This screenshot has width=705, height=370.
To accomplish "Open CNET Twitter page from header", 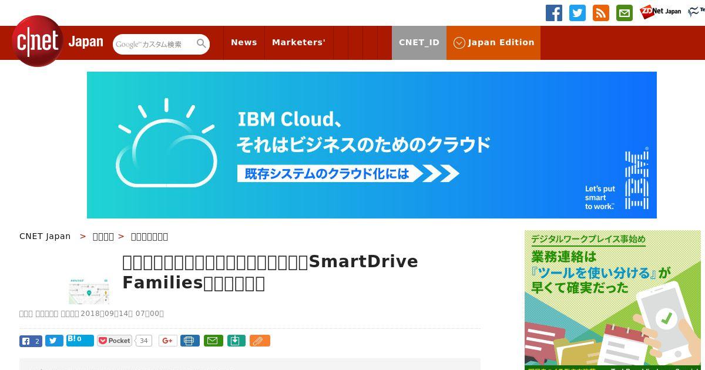I will (578, 13).
